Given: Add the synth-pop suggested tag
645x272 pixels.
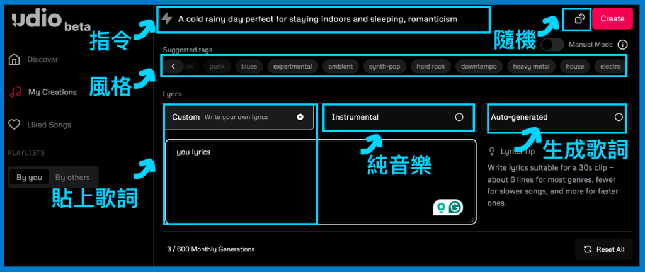Looking at the screenshot, I should pos(384,66).
